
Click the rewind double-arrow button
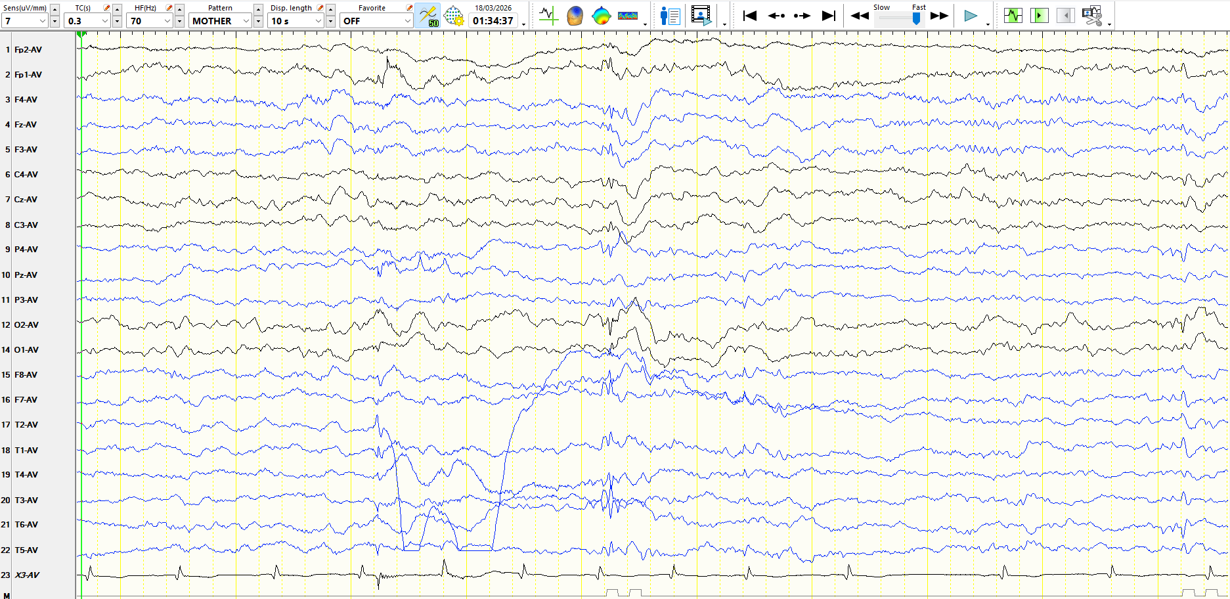coord(860,16)
